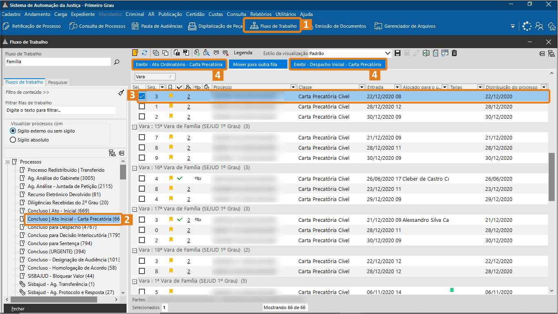Collapse the Processos tree node
Image resolution: width=558 pixels, height=314 pixels.
tap(7, 162)
